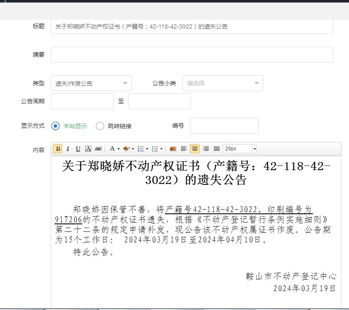Align text left
349x310 pixels.
[x=184, y=149]
